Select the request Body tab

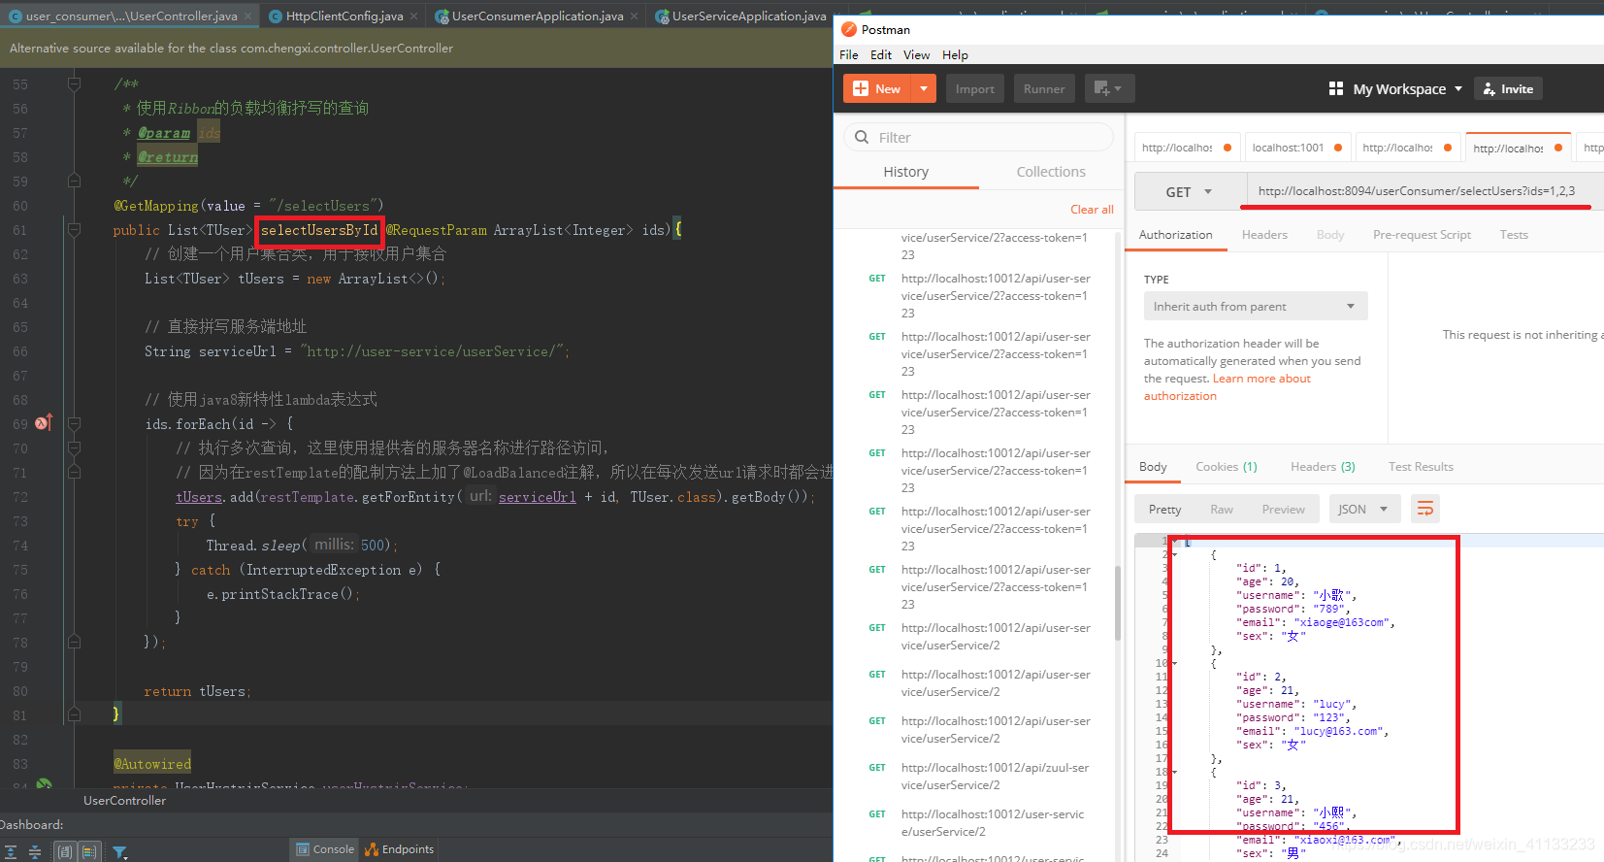(x=1330, y=235)
